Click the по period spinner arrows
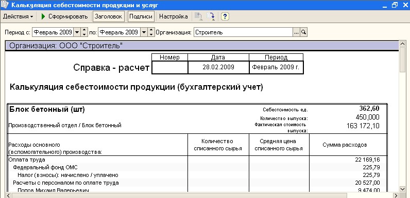The width and height of the screenshot is (410, 198). (151, 32)
